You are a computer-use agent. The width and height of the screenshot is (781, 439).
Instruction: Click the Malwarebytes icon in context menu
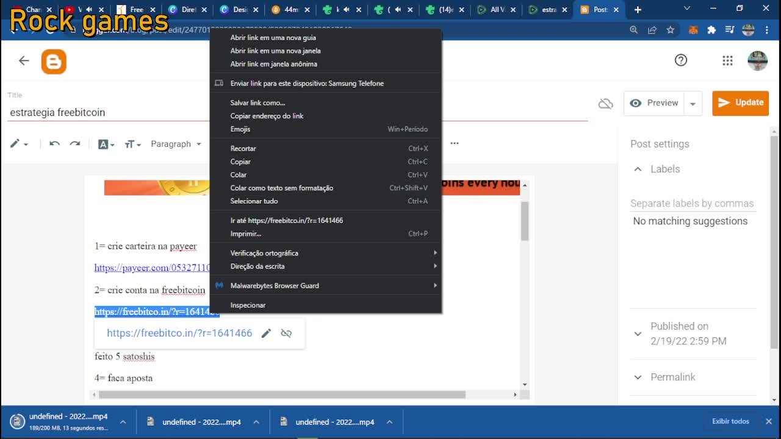click(219, 285)
